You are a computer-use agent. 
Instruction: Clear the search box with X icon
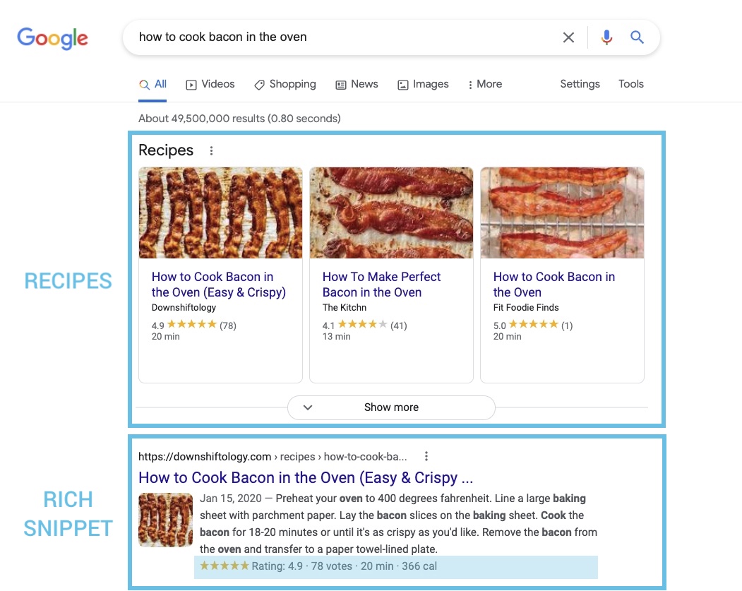(x=568, y=37)
